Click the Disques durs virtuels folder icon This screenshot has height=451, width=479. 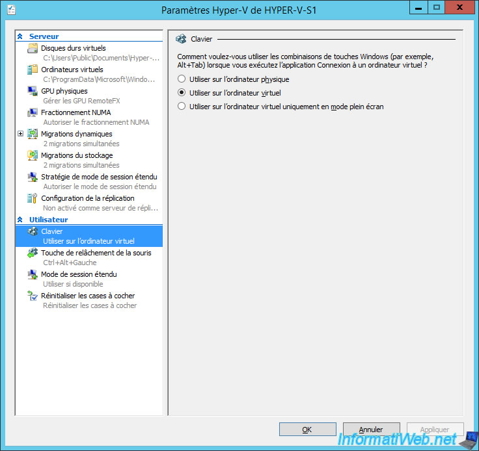[x=33, y=48]
